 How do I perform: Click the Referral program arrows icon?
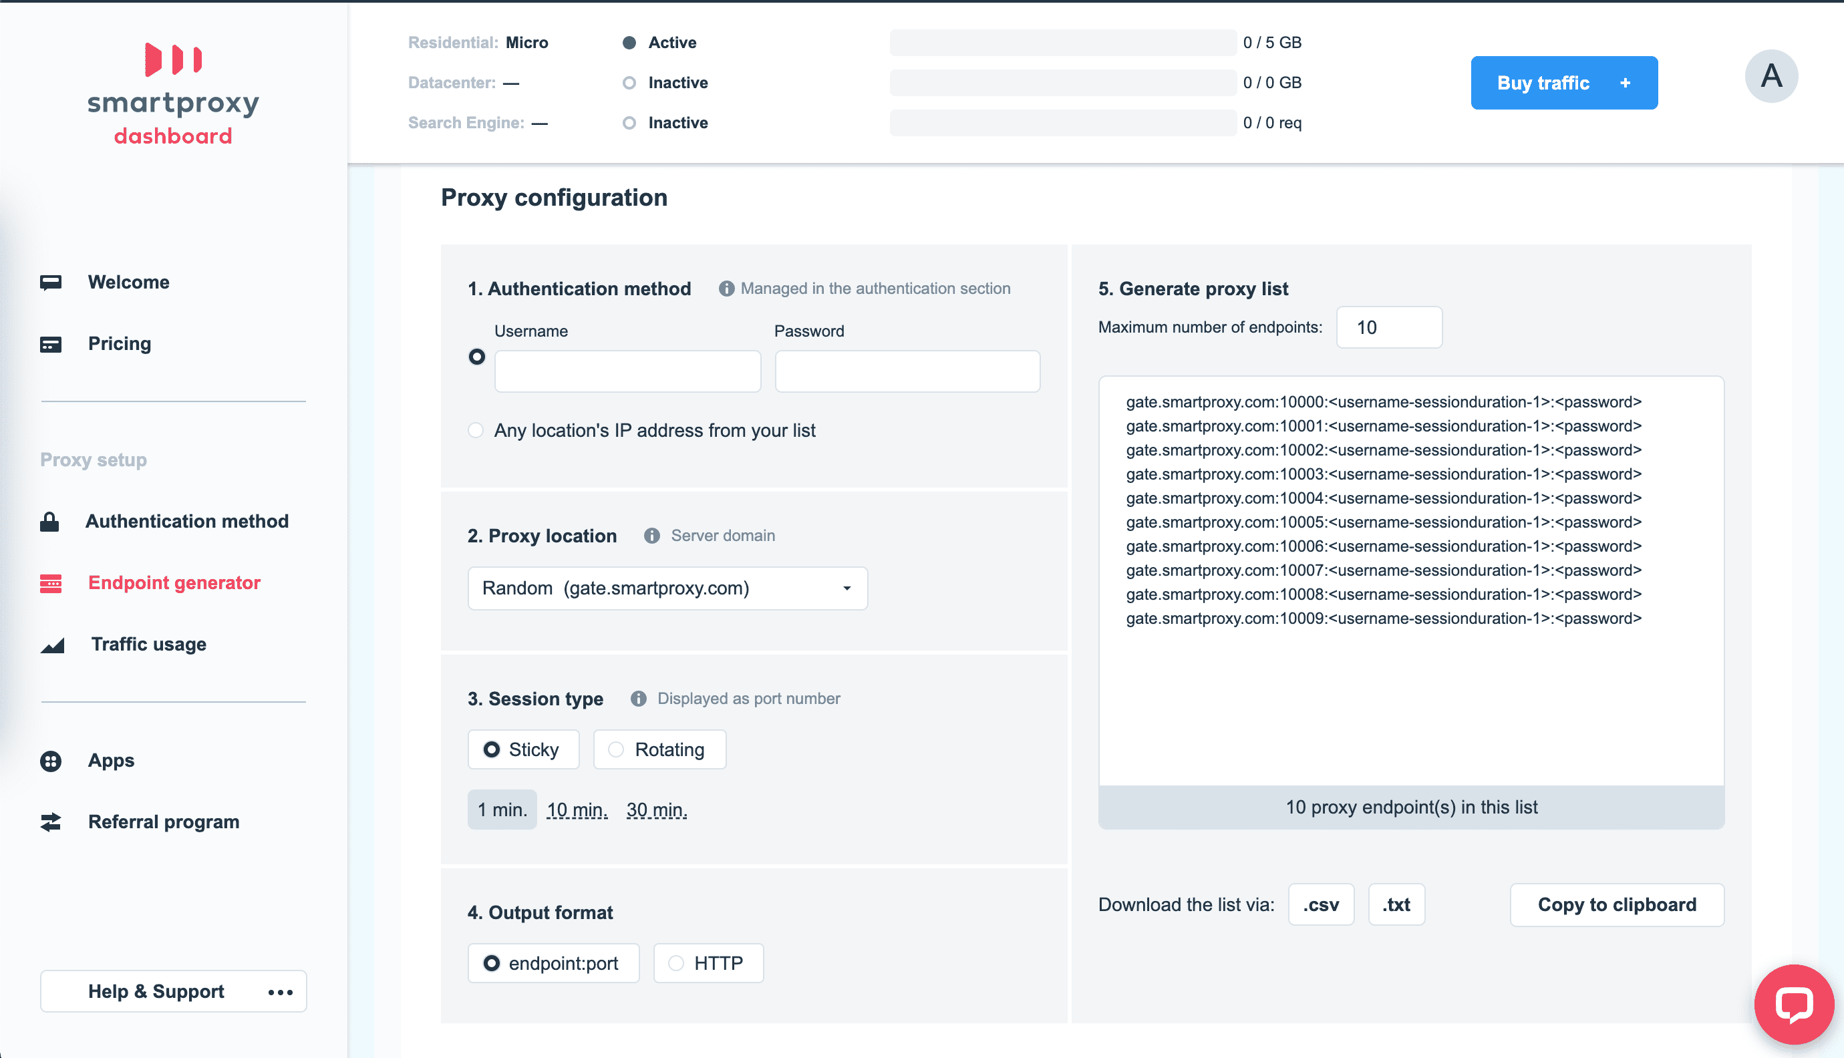[x=51, y=822]
